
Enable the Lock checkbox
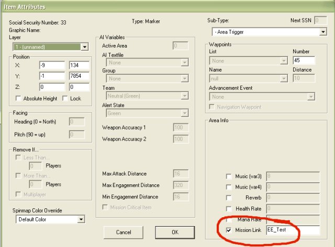point(65,98)
